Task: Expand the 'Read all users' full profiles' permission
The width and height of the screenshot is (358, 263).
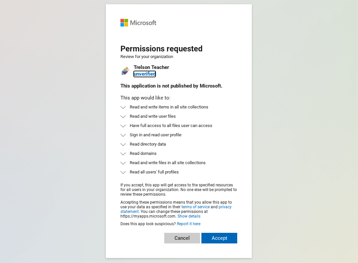Action: tap(123, 172)
